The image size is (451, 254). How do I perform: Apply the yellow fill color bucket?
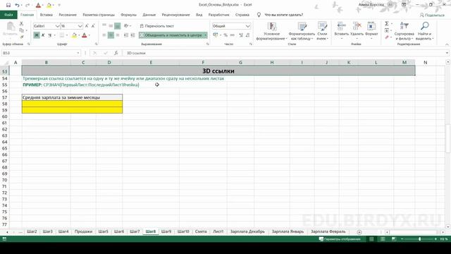tap(74, 35)
